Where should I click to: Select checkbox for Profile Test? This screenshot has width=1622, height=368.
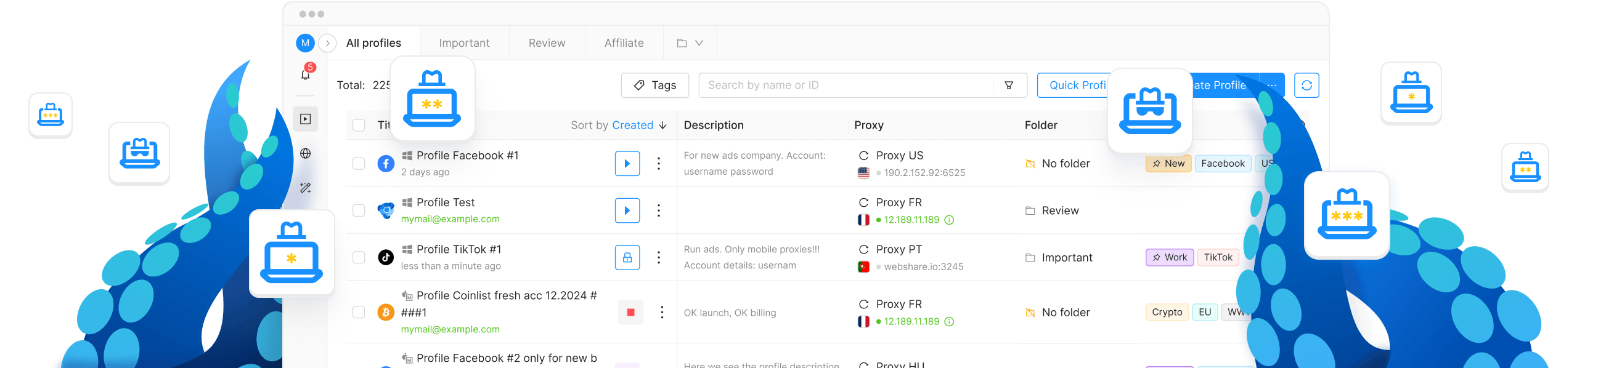[359, 210]
